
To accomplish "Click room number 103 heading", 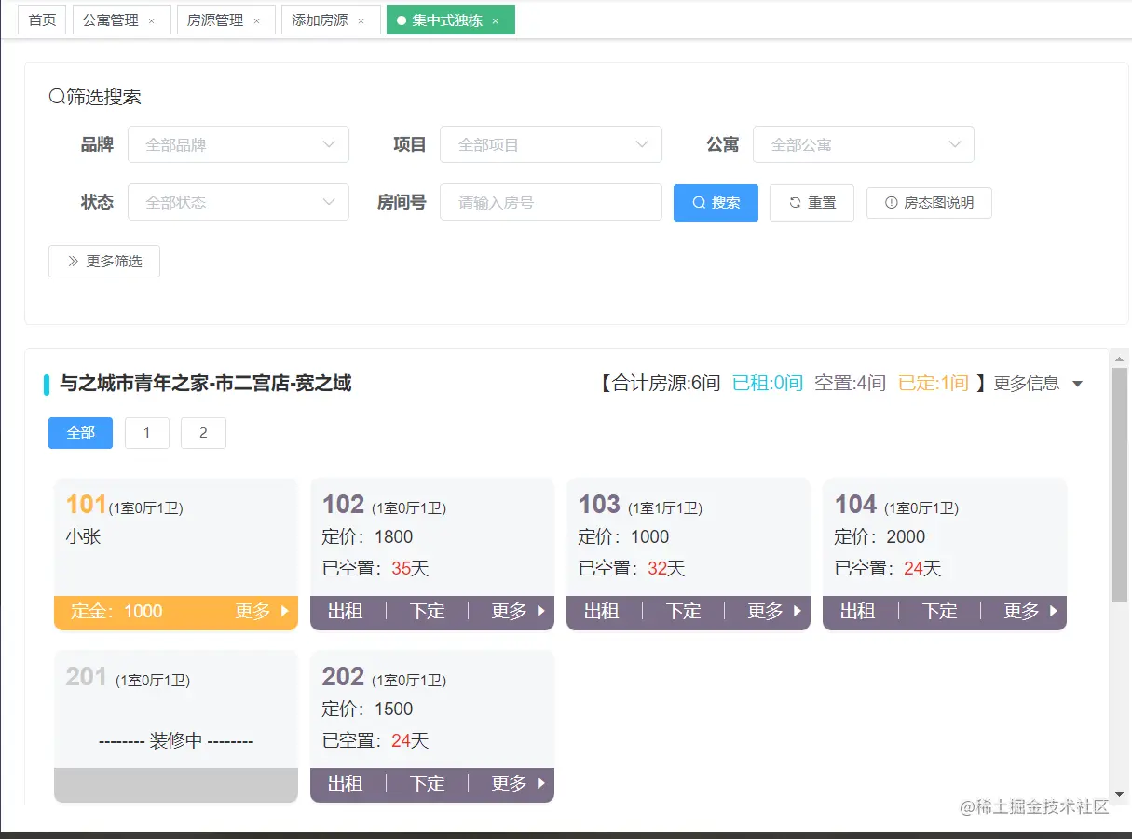I will click(599, 505).
